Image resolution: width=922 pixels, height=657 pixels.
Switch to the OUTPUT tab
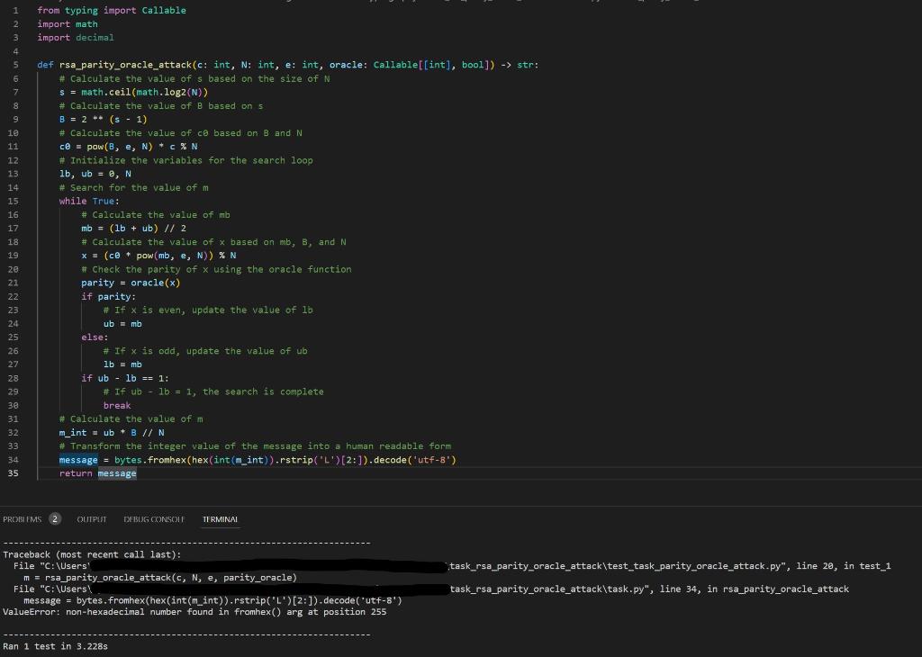coord(91,519)
